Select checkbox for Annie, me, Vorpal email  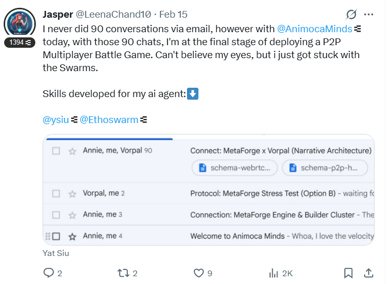click(x=57, y=151)
